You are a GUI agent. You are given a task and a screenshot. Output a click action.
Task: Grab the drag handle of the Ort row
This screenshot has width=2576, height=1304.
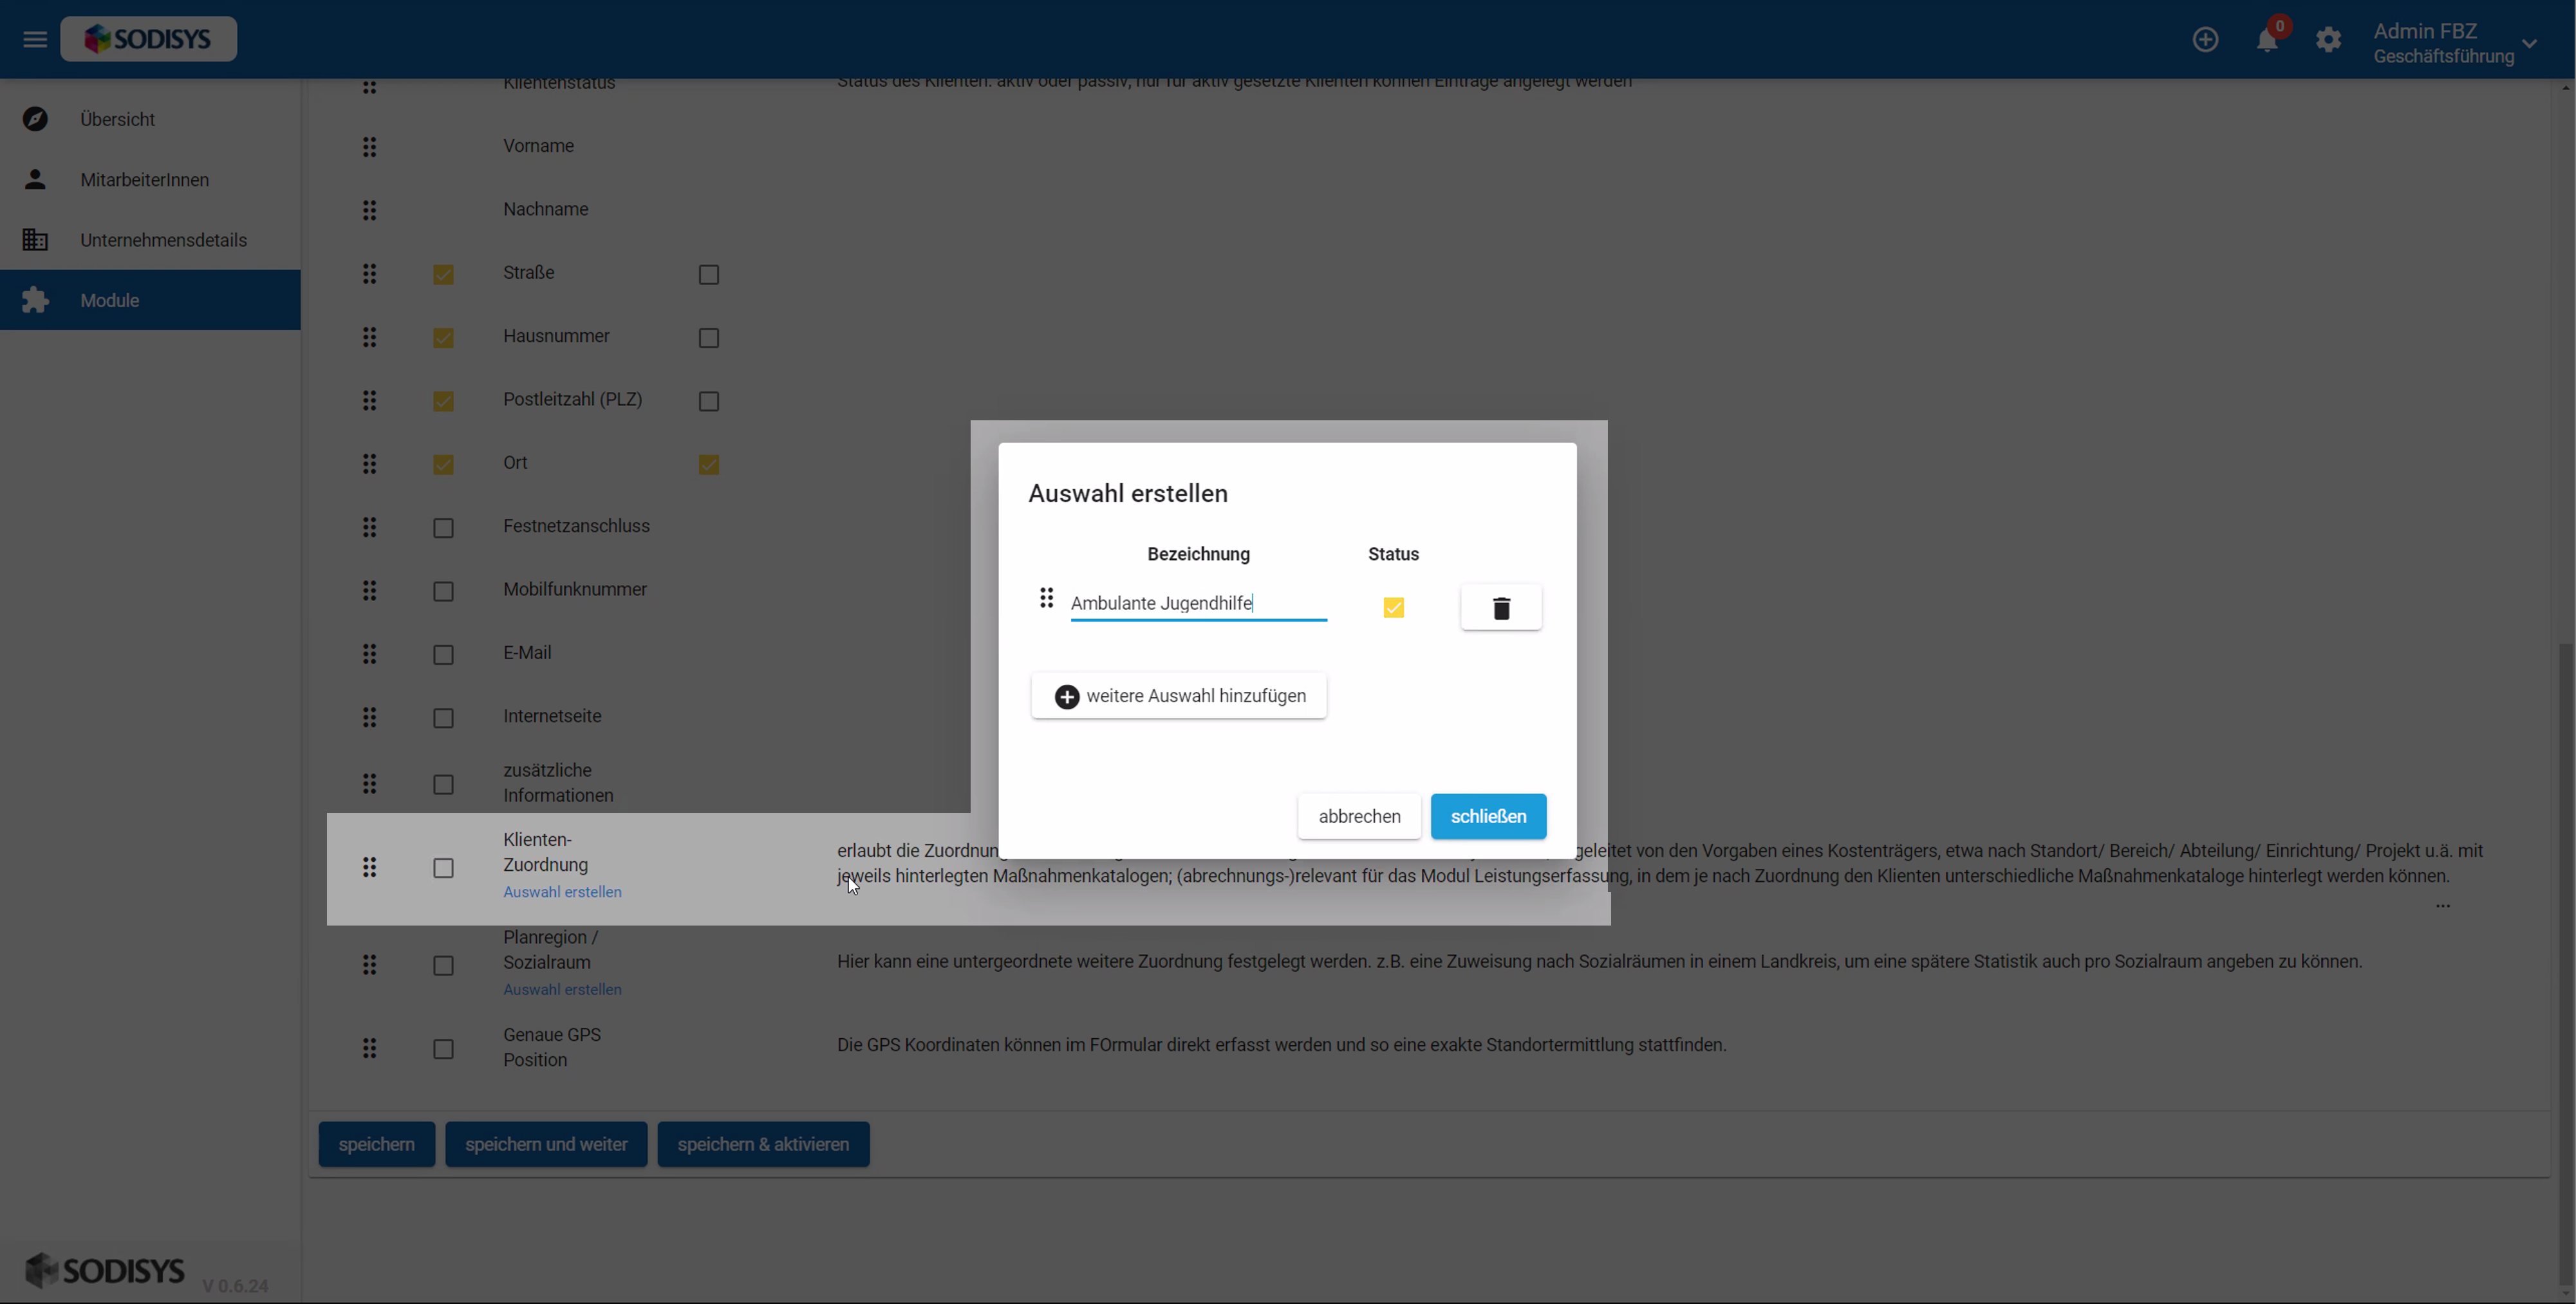tap(369, 464)
